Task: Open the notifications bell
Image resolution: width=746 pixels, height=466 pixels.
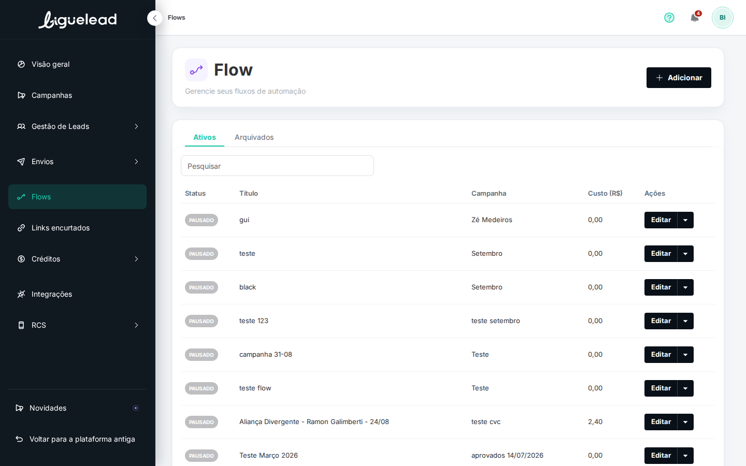Action: click(695, 18)
